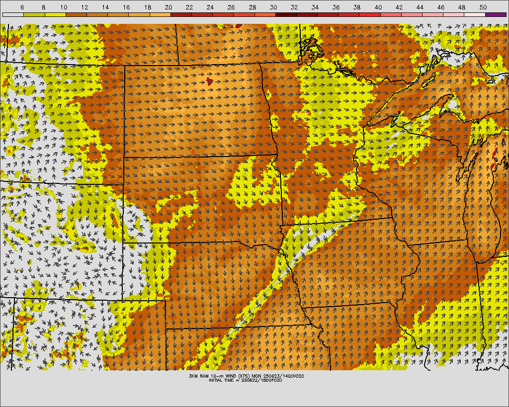Screen dimensions: 509x407
Task: Click the legend label 38
Action: coord(357,7)
